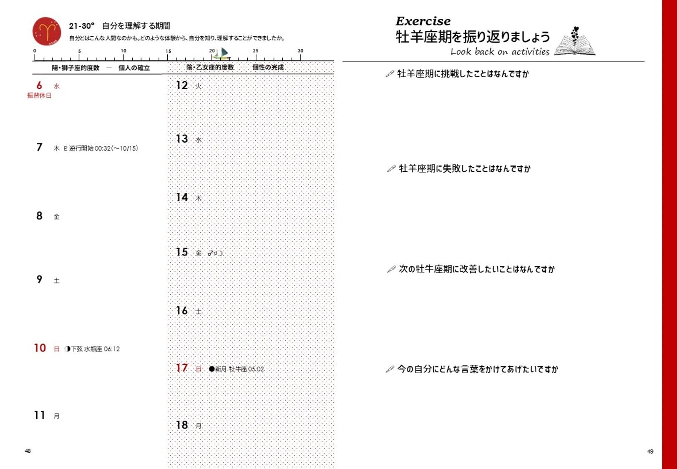Click the open book illustration with hearts
Viewport: 677px width, 469px height.
pos(575,41)
